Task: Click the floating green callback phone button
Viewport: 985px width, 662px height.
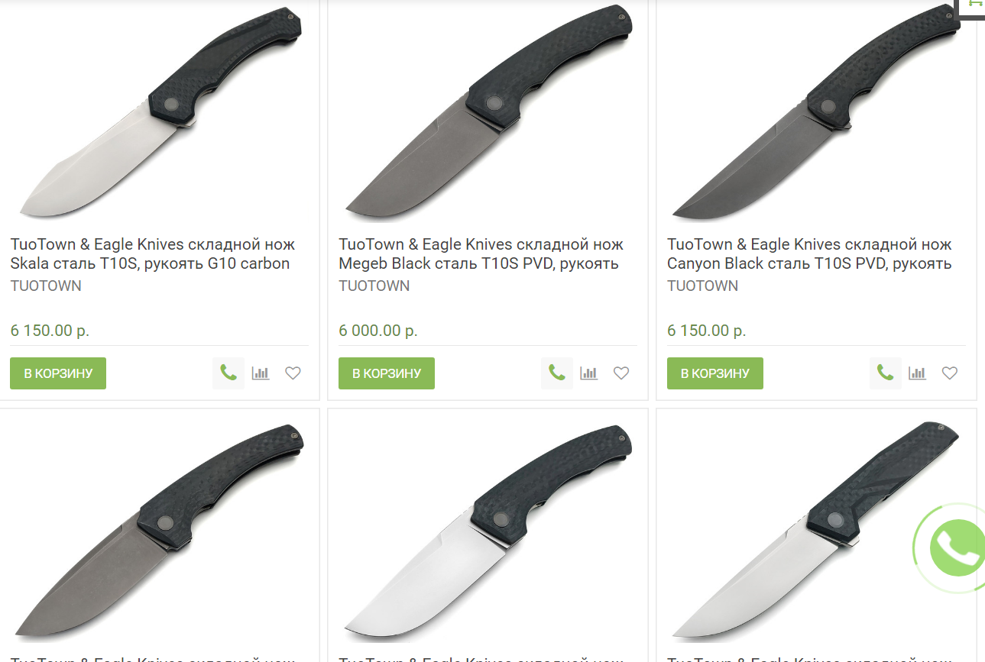Action: [955, 547]
